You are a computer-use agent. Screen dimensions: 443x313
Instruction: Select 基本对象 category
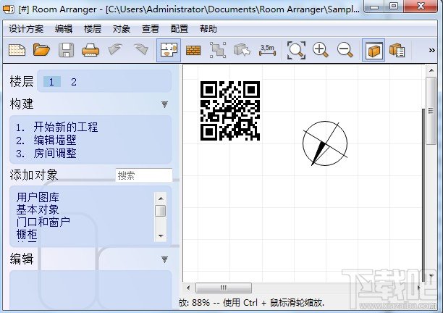(x=38, y=209)
